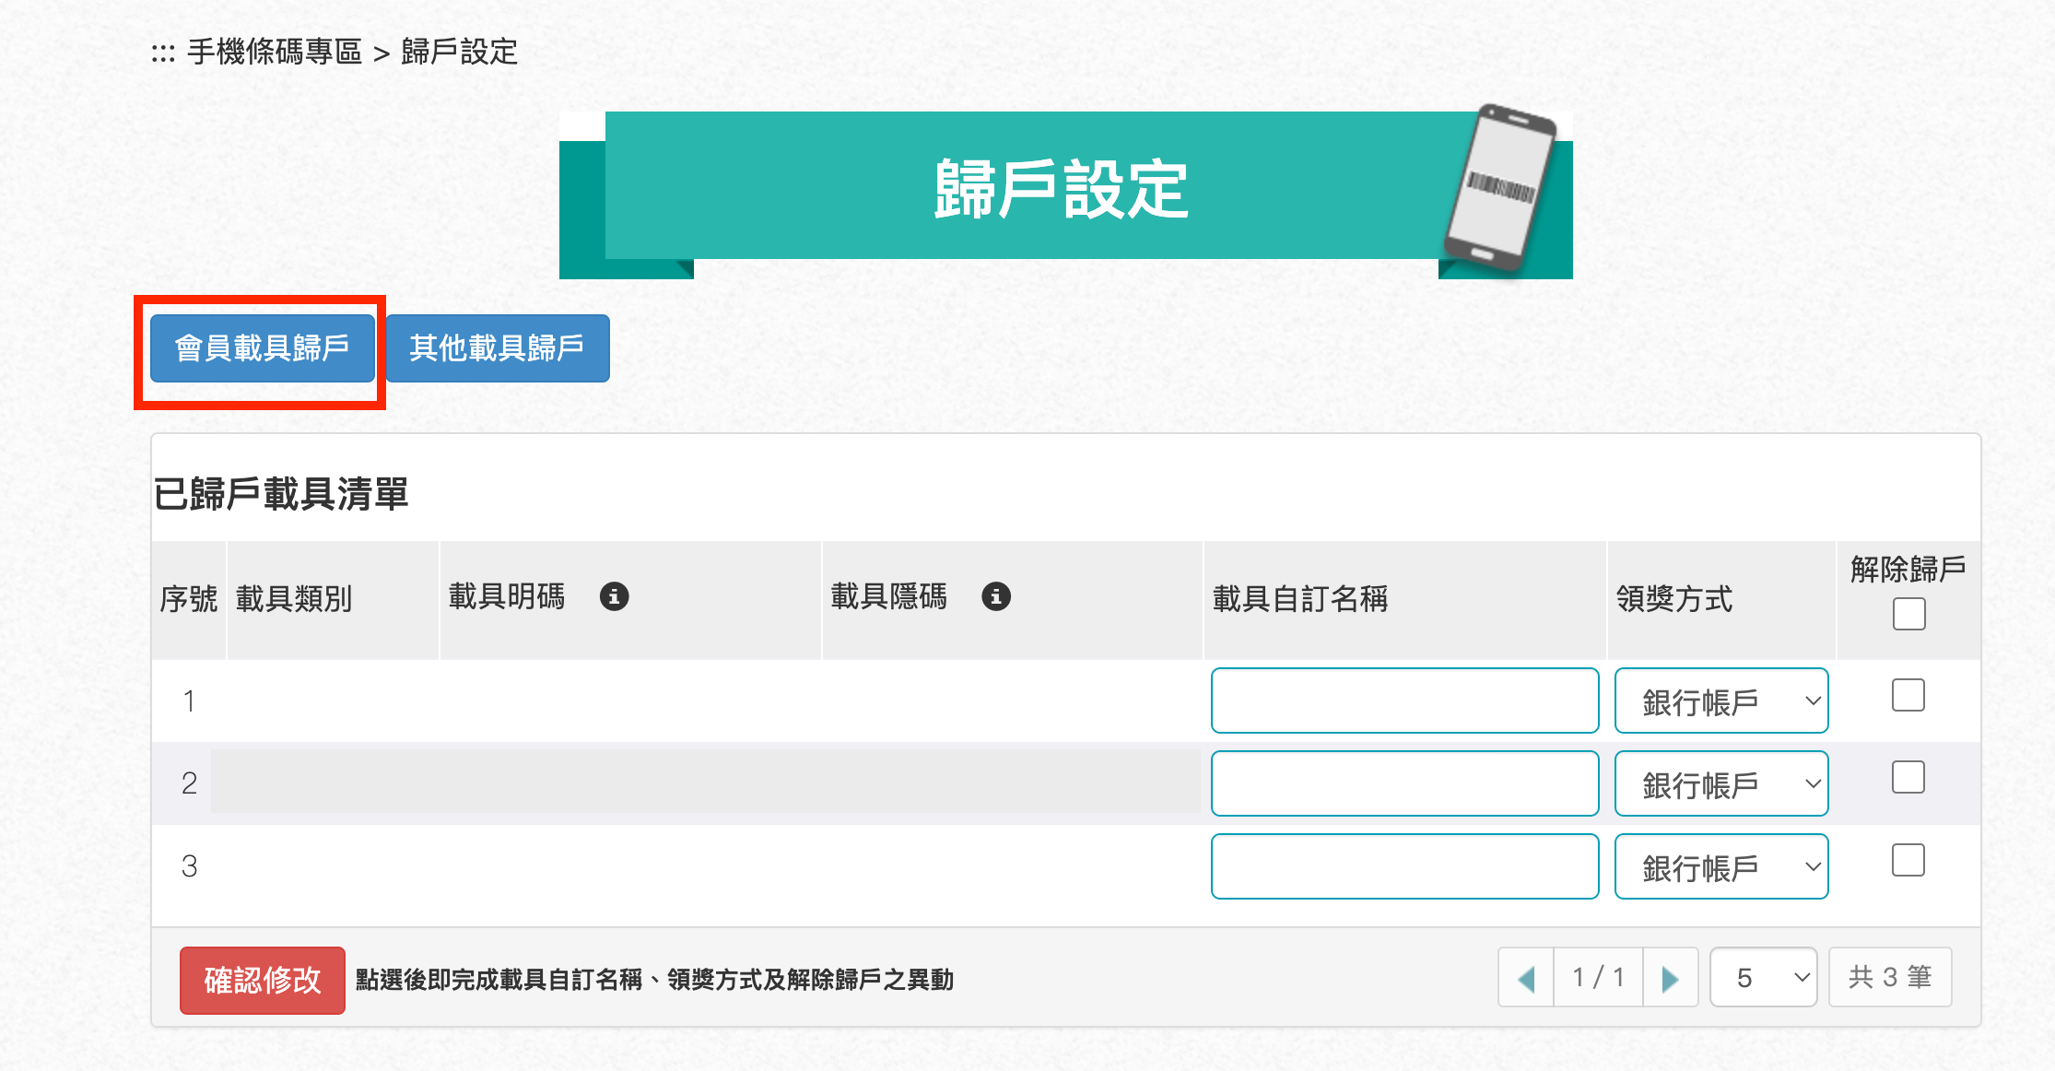This screenshot has height=1071, width=2055.
Task: Tick the 解除歸戶 select-all checkbox in header
Action: [x=1908, y=614]
